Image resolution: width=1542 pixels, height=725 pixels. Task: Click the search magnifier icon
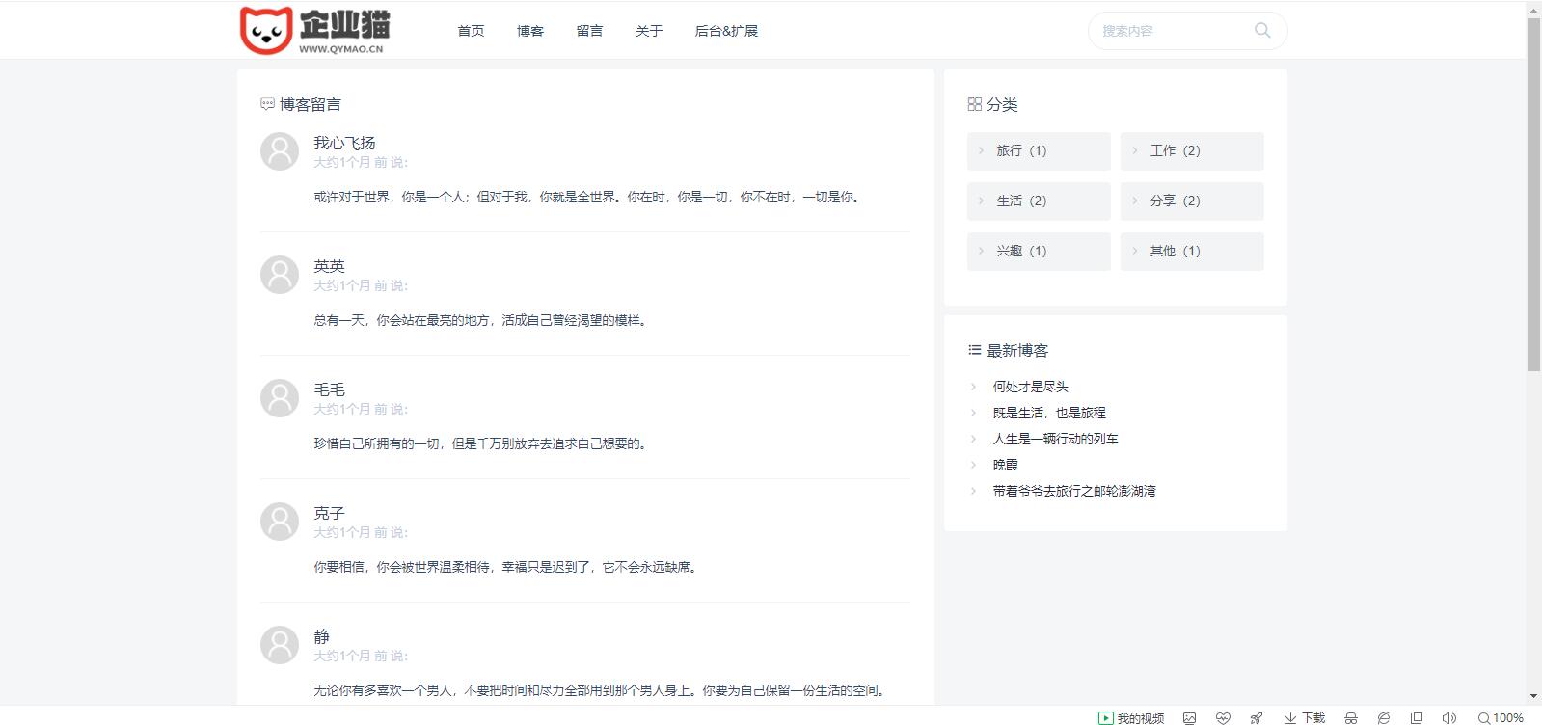click(1261, 30)
